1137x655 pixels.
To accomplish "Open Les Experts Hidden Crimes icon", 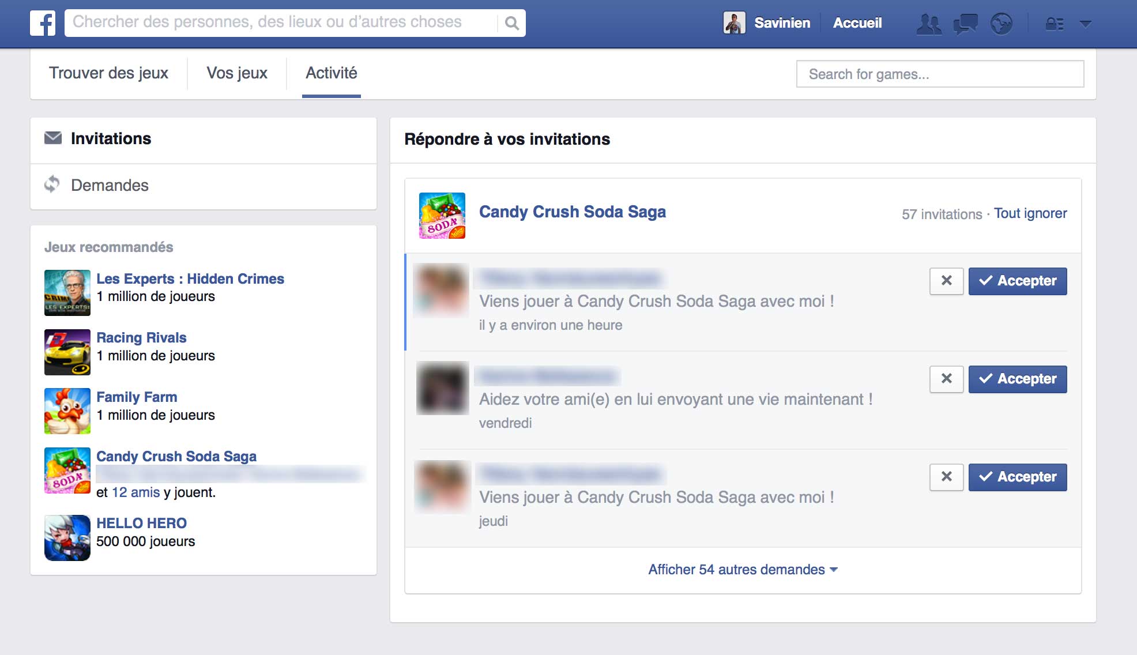I will 67,293.
